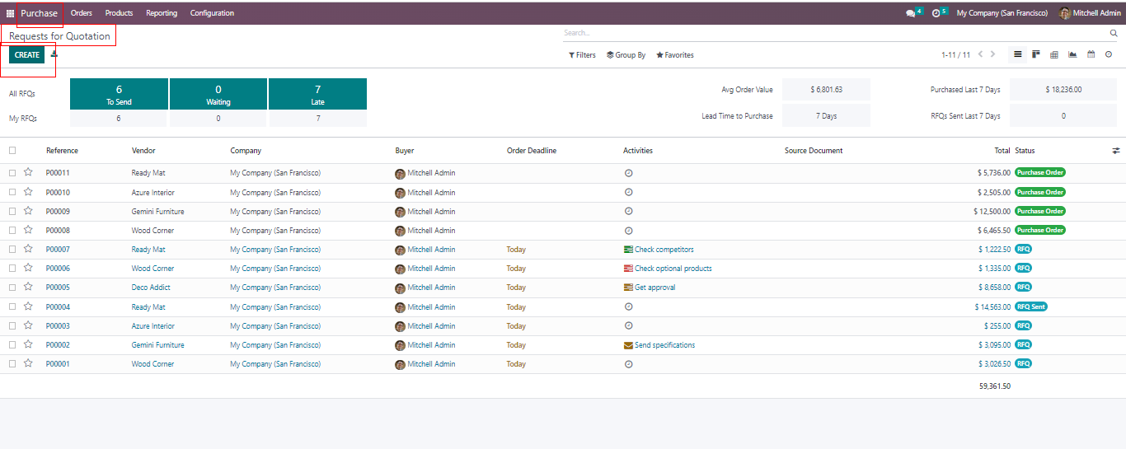Open the Reporting menu

(x=162, y=13)
